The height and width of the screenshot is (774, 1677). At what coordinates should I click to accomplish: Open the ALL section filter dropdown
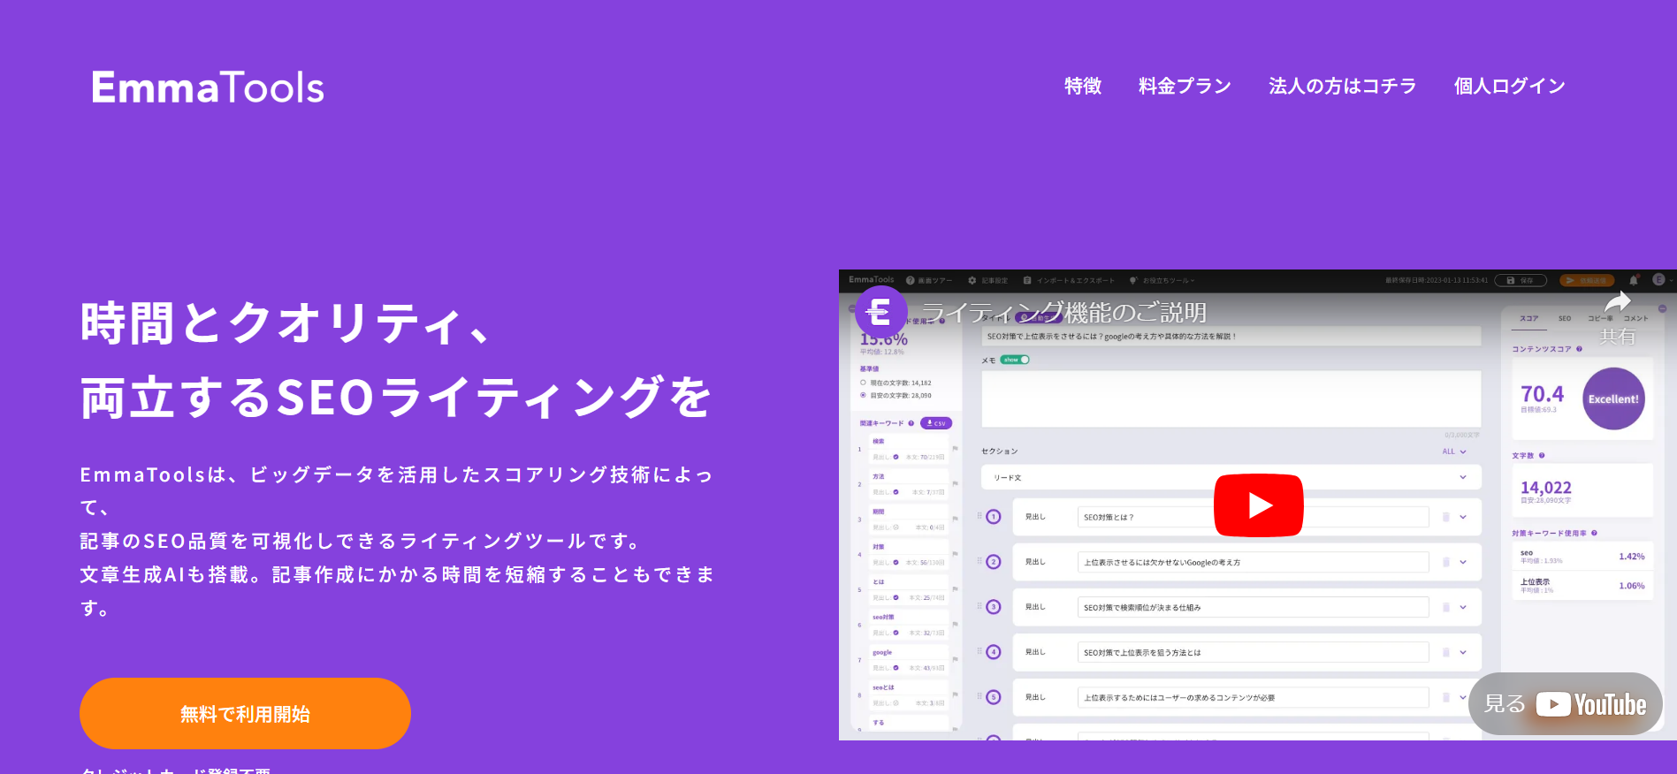(x=1454, y=451)
